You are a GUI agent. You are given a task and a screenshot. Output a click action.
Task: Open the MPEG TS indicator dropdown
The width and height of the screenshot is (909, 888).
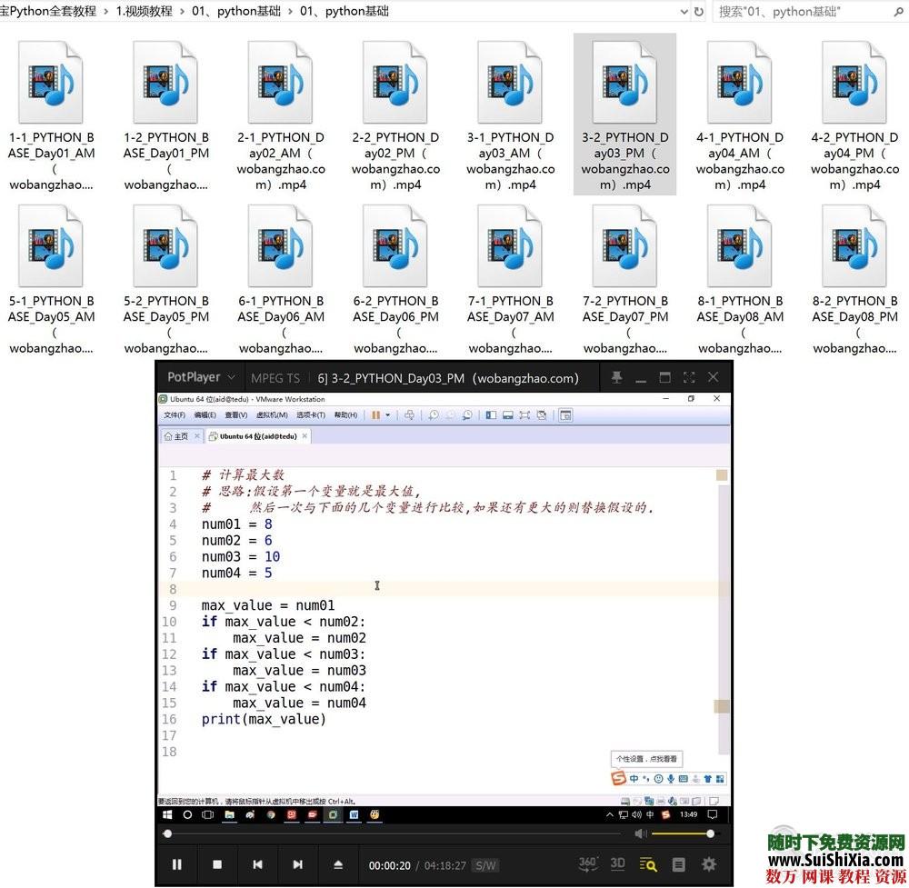[275, 377]
